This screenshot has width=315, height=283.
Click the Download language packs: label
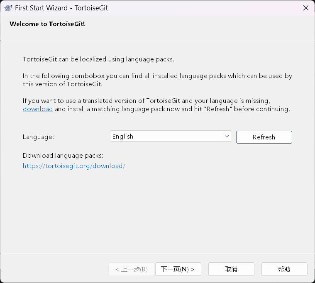pyautogui.click(x=63, y=156)
